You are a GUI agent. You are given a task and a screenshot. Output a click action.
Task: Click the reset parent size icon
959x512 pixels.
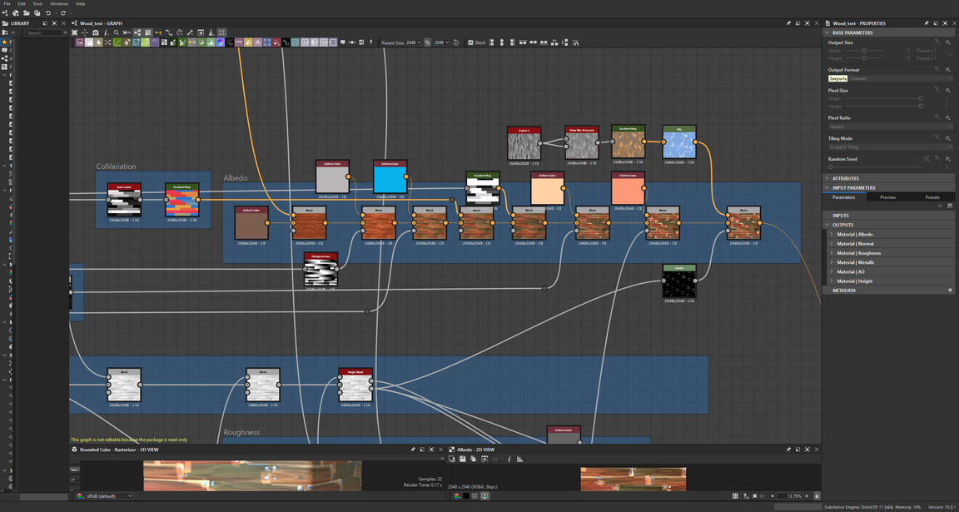(x=456, y=42)
